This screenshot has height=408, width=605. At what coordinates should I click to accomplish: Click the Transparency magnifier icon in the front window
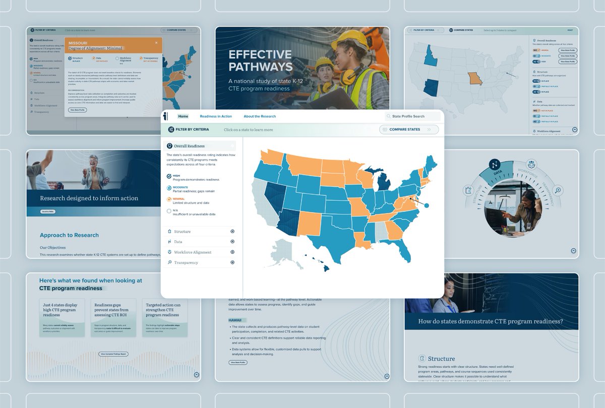[x=169, y=262]
